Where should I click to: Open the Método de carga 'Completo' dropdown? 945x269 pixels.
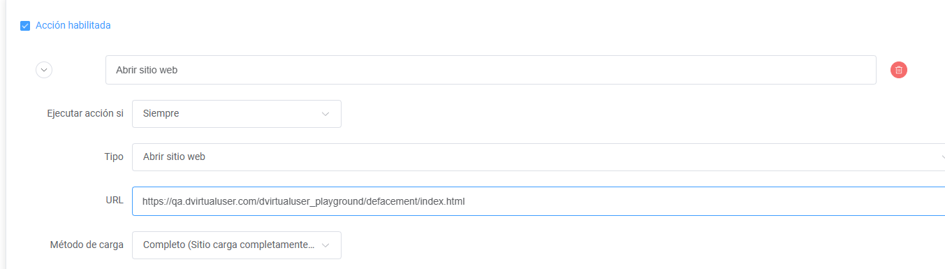click(x=237, y=245)
